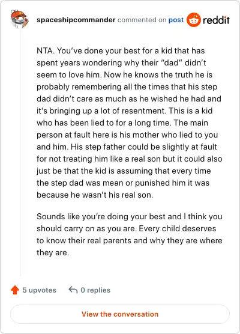Open the "0 replies" label
Image resolution: width=240 pixels, height=334 pixels.
[95, 290]
